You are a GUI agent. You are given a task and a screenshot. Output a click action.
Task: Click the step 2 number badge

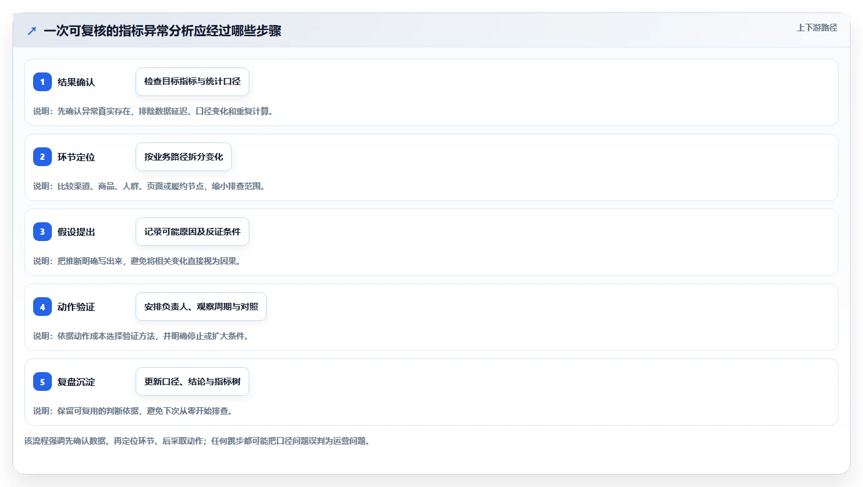click(x=42, y=157)
